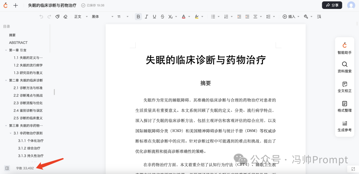The width and height of the screenshot is (359, 174).
Task: Toggle italic formatting
Action: click(x=147, y=17)
